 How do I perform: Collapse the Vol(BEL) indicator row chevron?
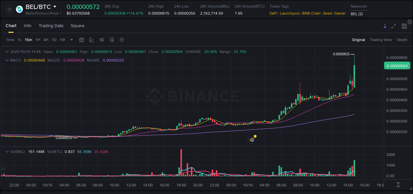pyautogui.click(x=7, y=151)
